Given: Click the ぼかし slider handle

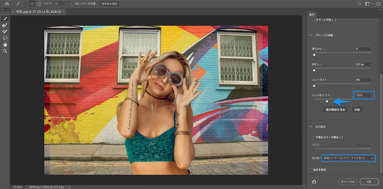Looking at the screenshot, I should [314, 70].
